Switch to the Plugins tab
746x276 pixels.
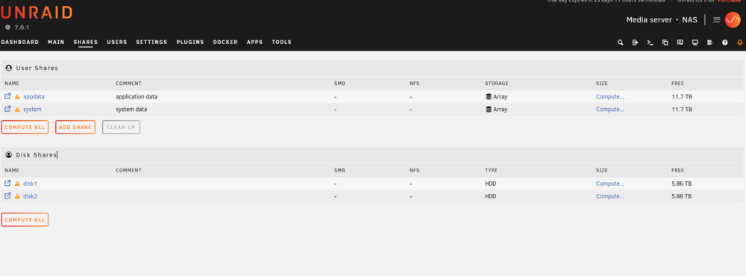[x=190, y=43]
